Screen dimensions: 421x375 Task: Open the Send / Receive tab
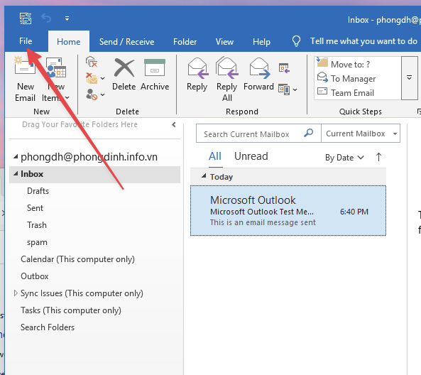[x=126, y=42]
